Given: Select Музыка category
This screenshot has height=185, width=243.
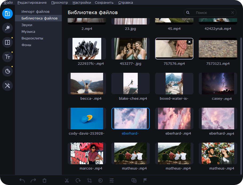Looking at the screenshot, I should coord(38,32).
